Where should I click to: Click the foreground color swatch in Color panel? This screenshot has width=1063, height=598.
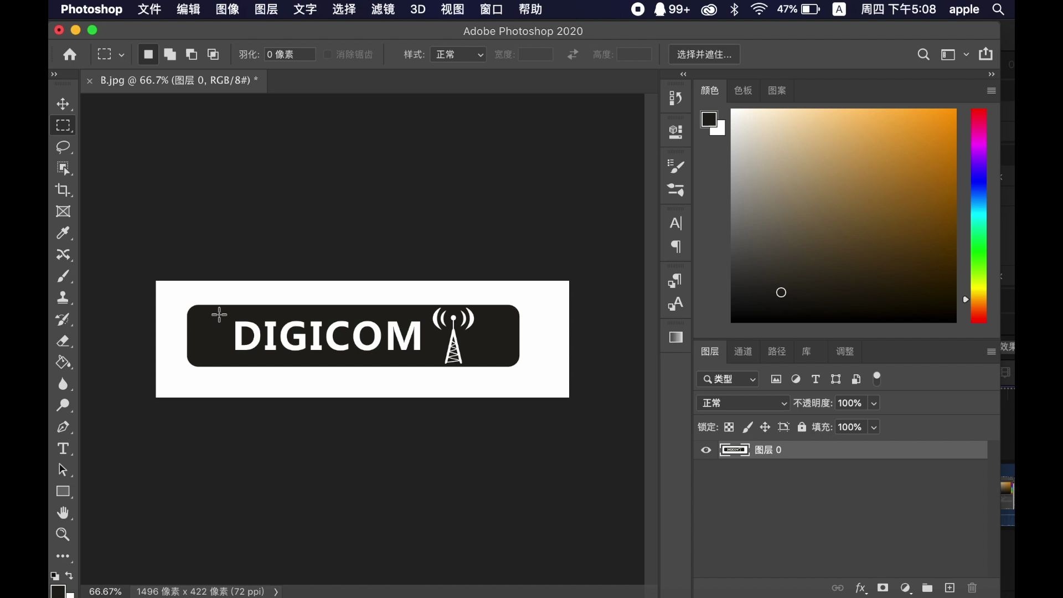tap(709, 119)
